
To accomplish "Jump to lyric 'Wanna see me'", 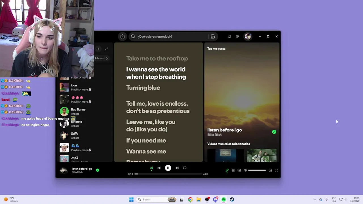I will [x=146, y=151].
